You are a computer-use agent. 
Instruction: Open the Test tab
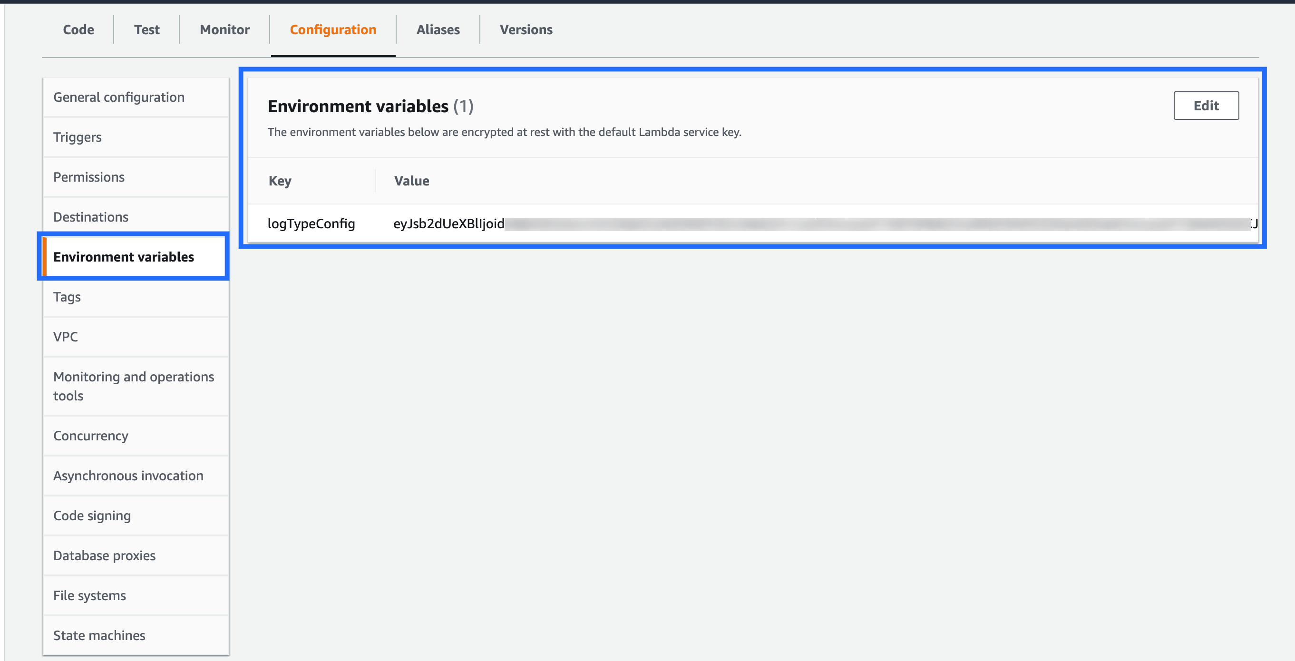(x=146, y=29)
